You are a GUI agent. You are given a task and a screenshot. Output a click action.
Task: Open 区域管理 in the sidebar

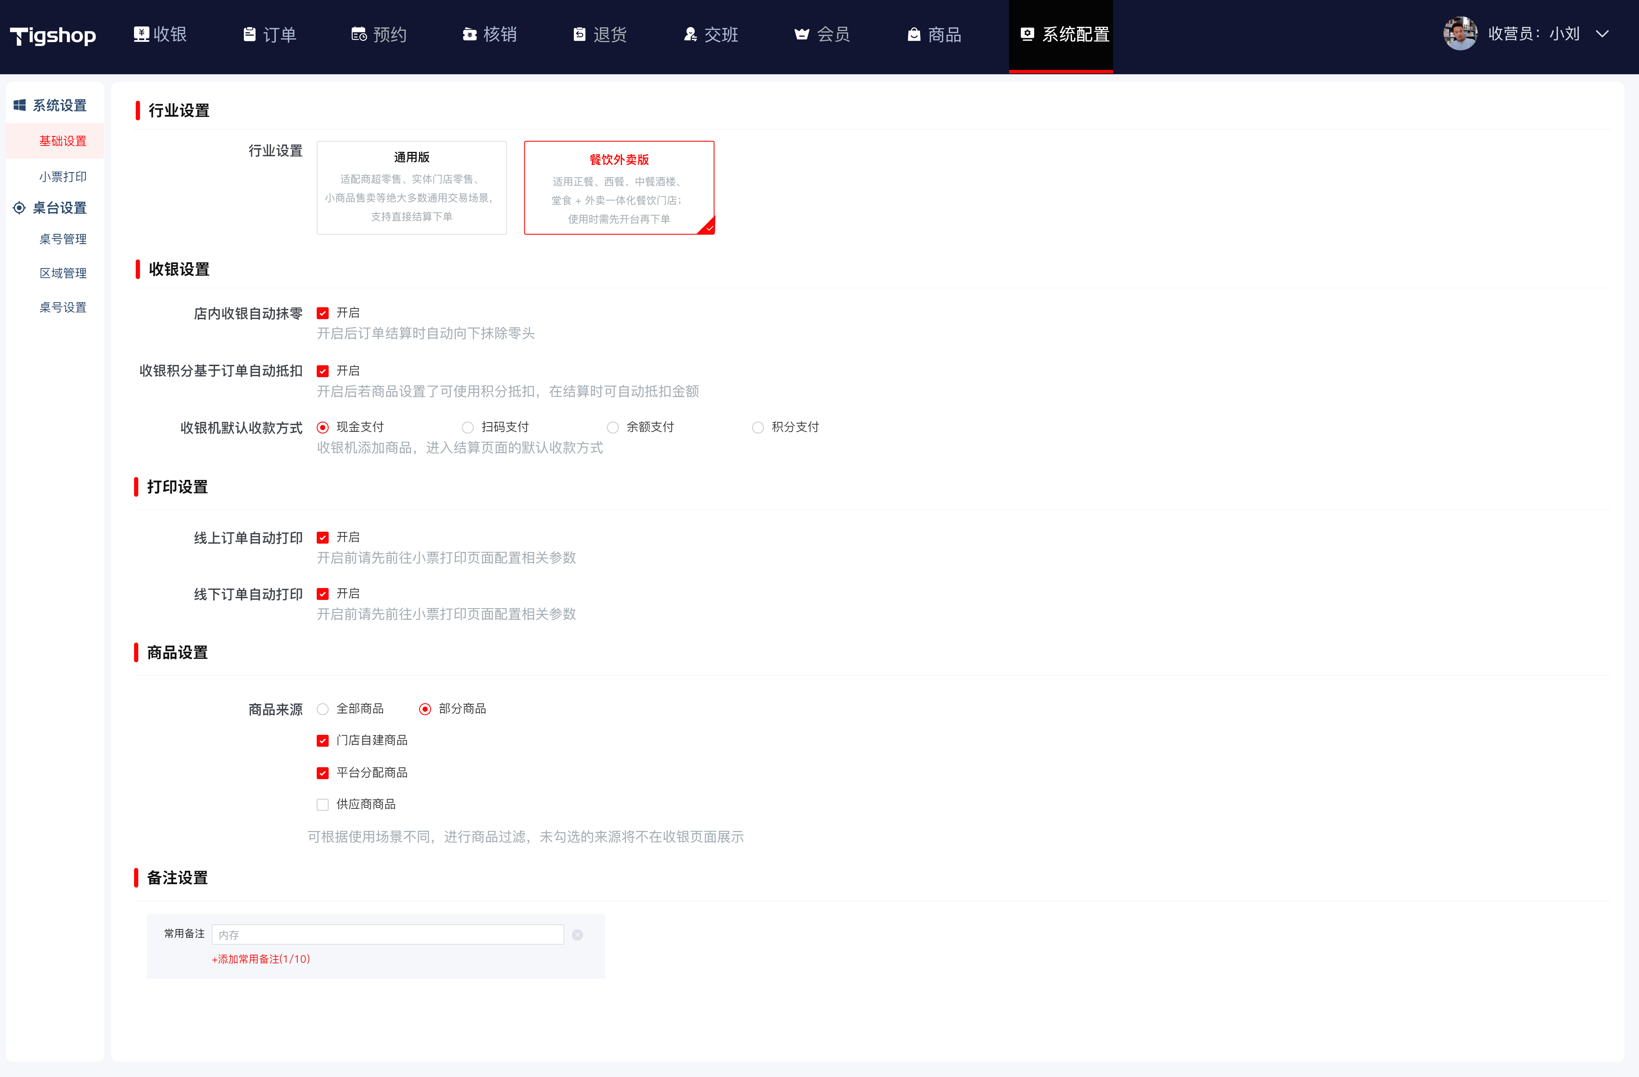coord(63,273)
